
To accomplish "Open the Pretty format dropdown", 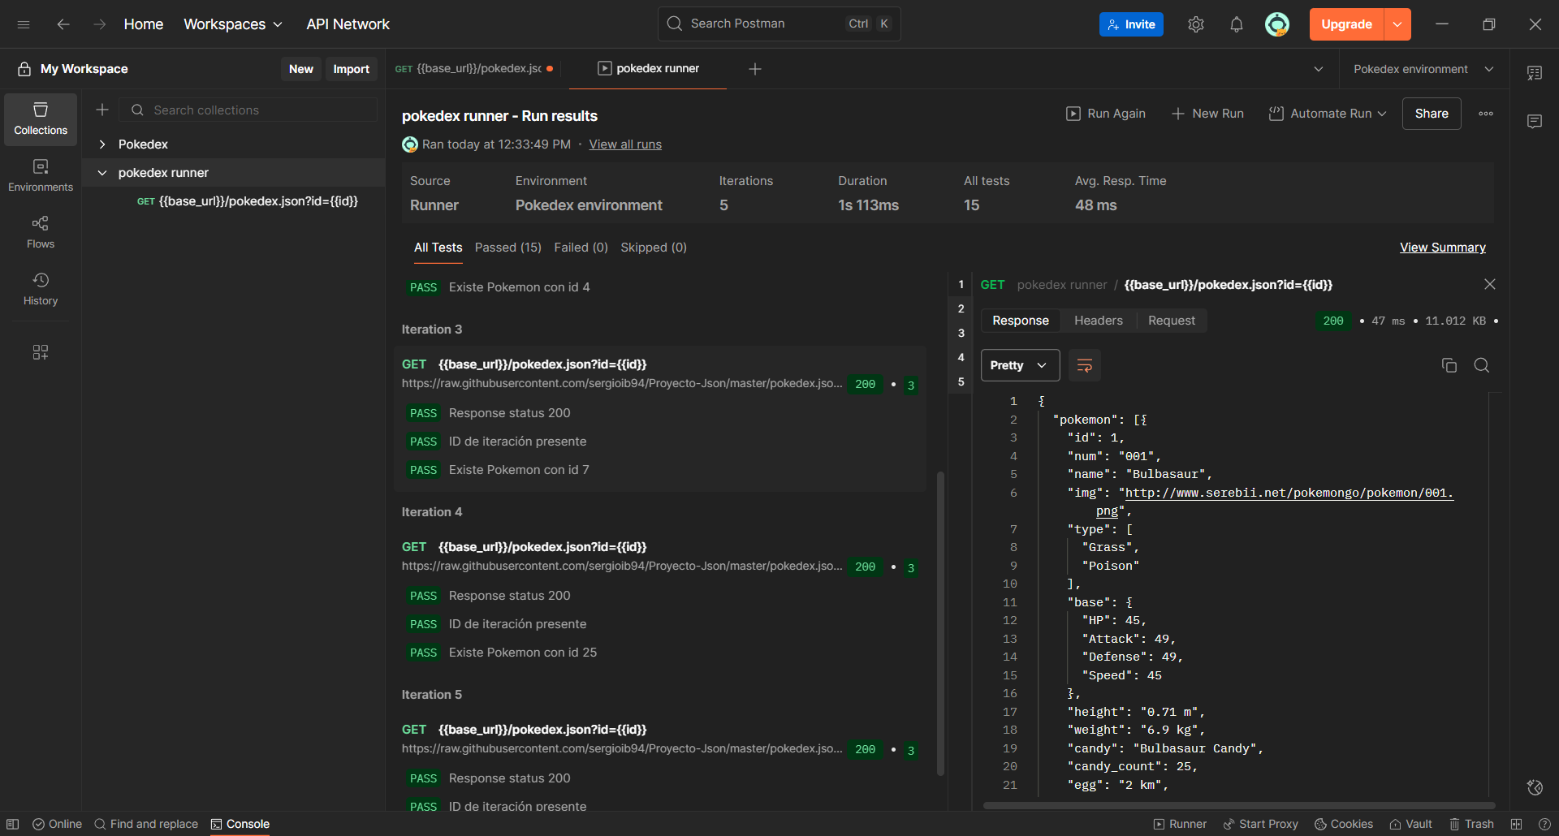I will (1020, 365).
